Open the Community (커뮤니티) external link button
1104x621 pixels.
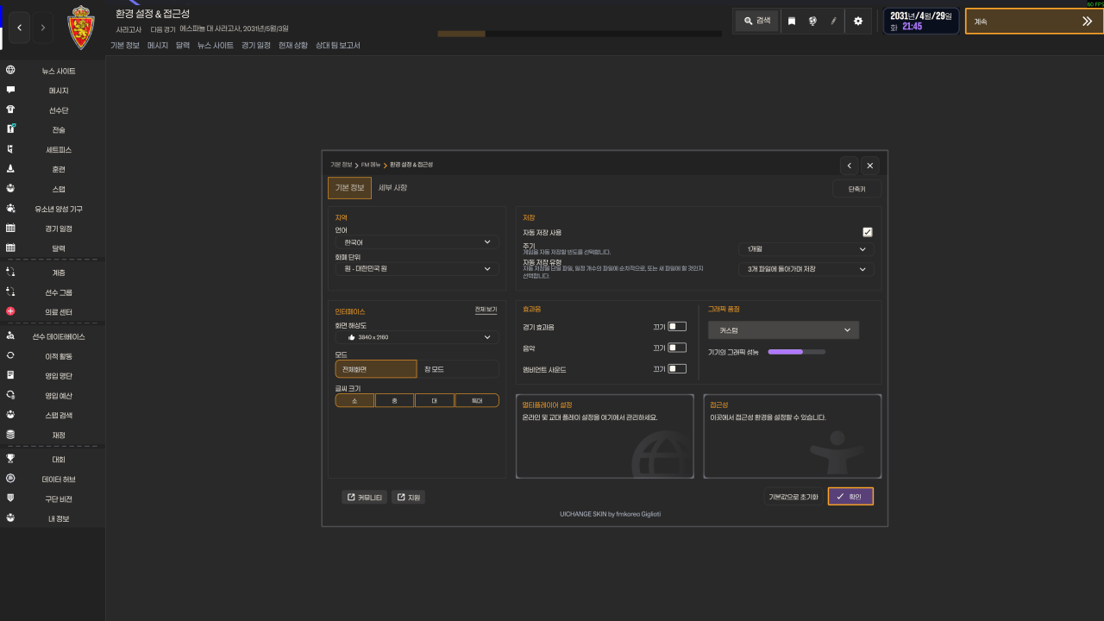(x=364, y=498)
